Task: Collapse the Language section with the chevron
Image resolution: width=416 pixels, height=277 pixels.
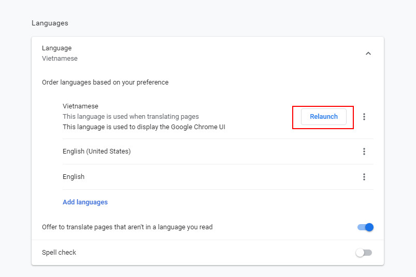Action: (368, 53)
